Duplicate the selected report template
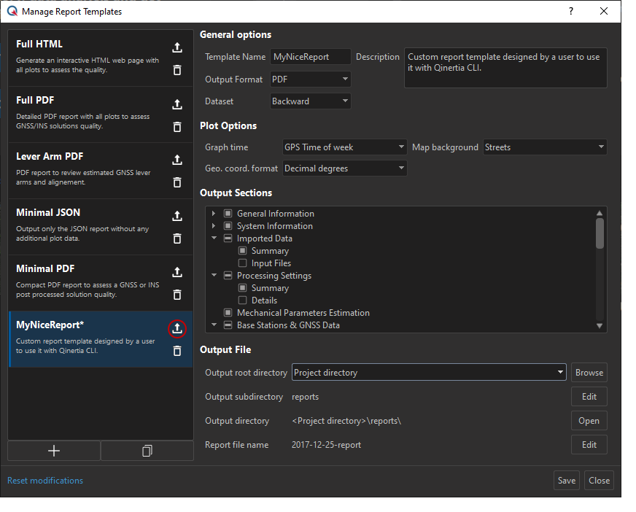636x512 pixels. 147,450
